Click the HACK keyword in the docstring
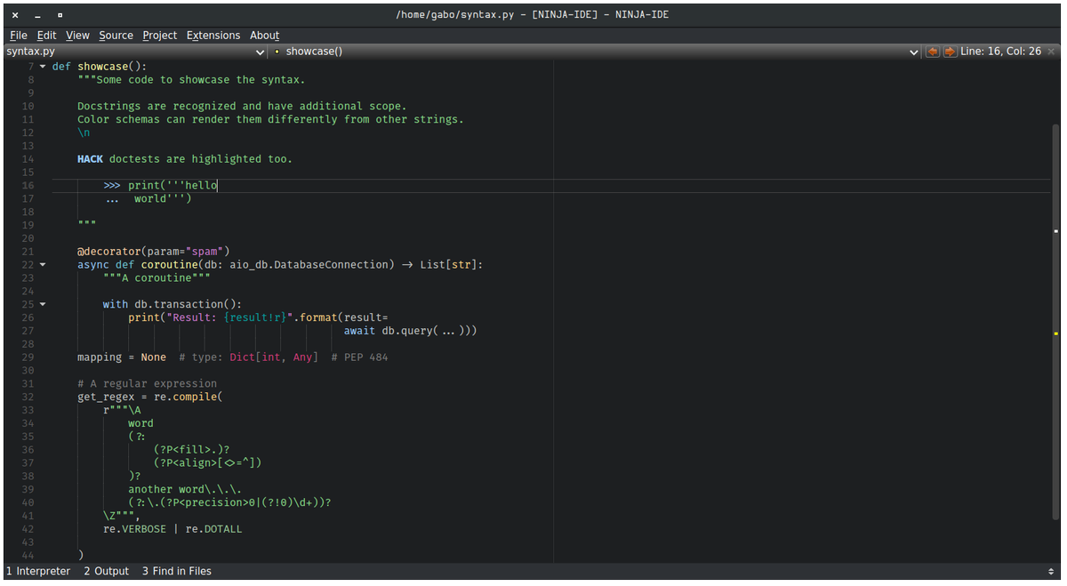 [90, 159]
